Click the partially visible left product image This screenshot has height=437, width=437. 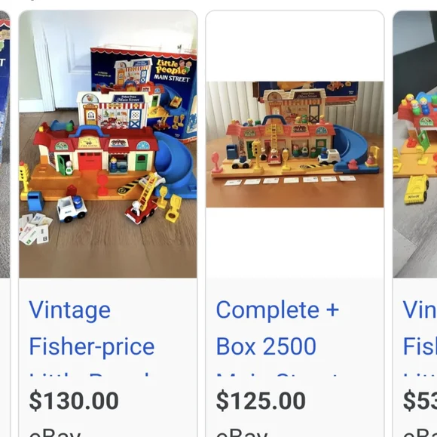5,144
